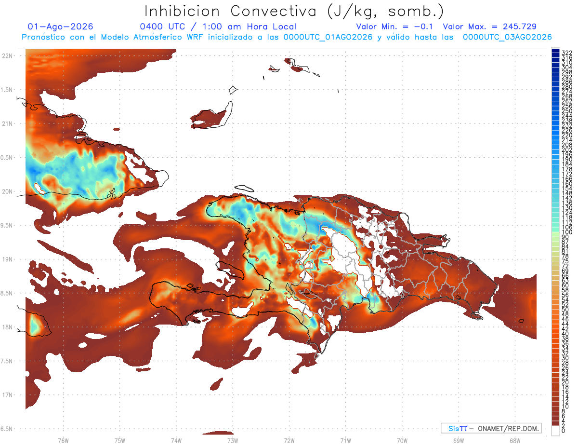
Task: Click "0400 UTC / 1:00 am Hora Local"
Action: coord(218,27)
